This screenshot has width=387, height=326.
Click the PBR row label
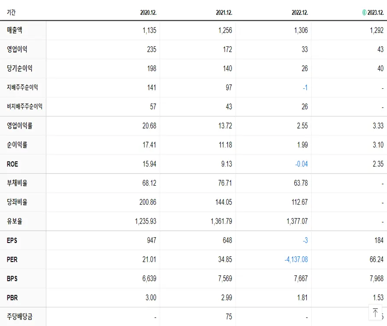(x=12, y=297)
